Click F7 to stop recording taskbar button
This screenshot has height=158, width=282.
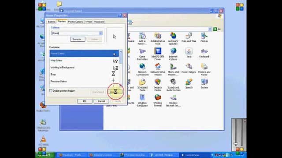pyautogui.click(x=133, y=155)
